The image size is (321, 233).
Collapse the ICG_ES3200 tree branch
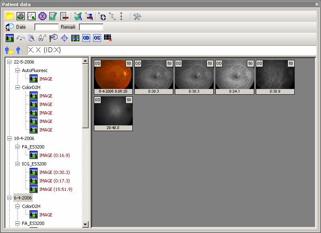pyautogui.click(x=17, y=164)
